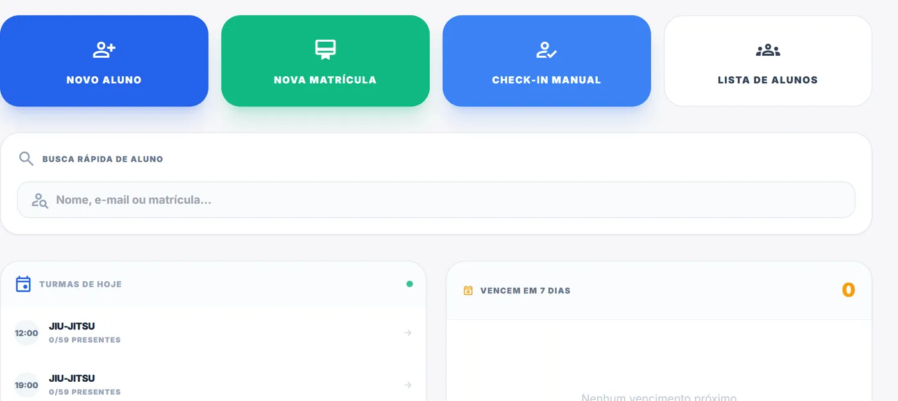The image size is (898, 401).
Task: Click the group icon on Lista de Alunos
Action: 768,50
